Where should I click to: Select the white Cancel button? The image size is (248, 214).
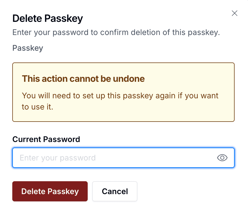click(x=115, y=191)
